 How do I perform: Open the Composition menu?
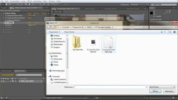pos(15,1)
